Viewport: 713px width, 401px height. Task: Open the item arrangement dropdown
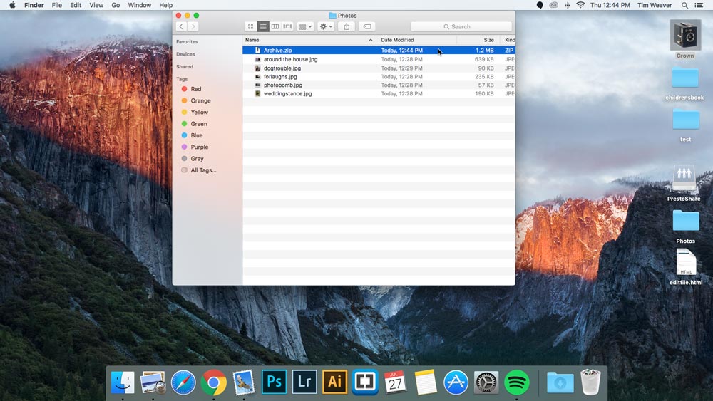[x=305, y=27]
